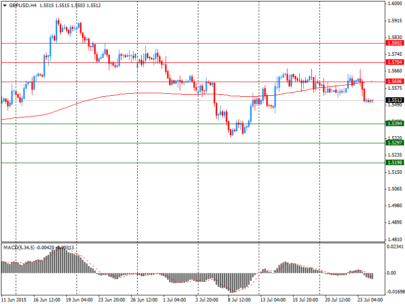Click the 1.5575 value on price axis
This screenshot has height=304, width=405.
[395, 88]
